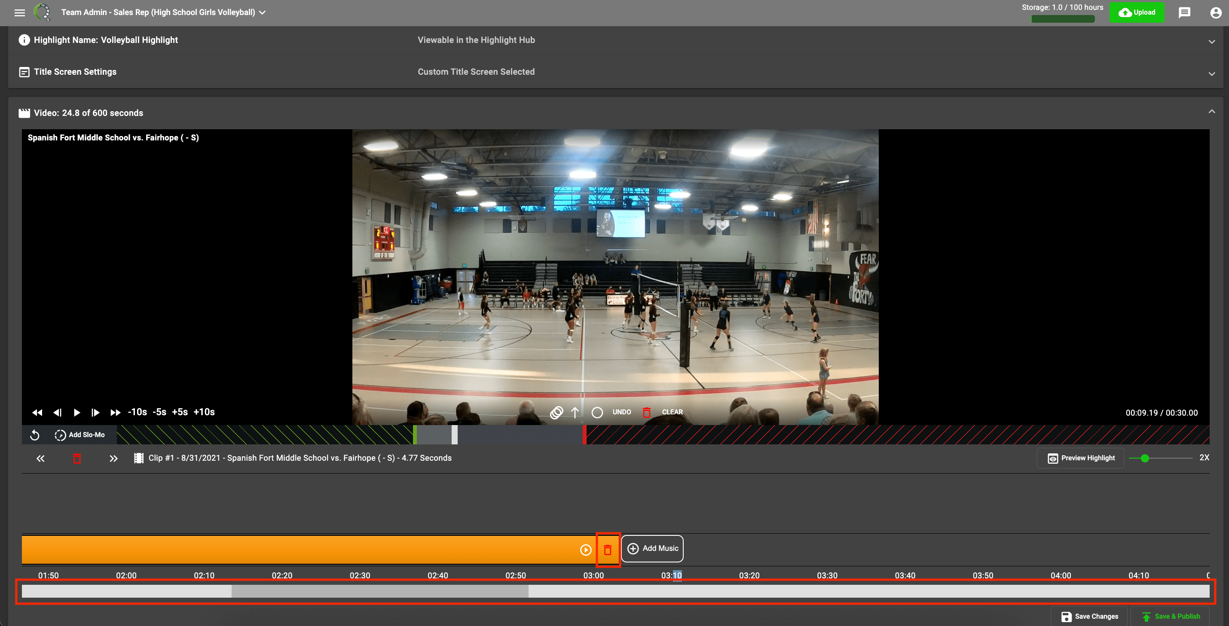Image resolution: width=1229 pixels, height=626 pixels.
Task: Skip to the next clip
Action: click(113, 458)
